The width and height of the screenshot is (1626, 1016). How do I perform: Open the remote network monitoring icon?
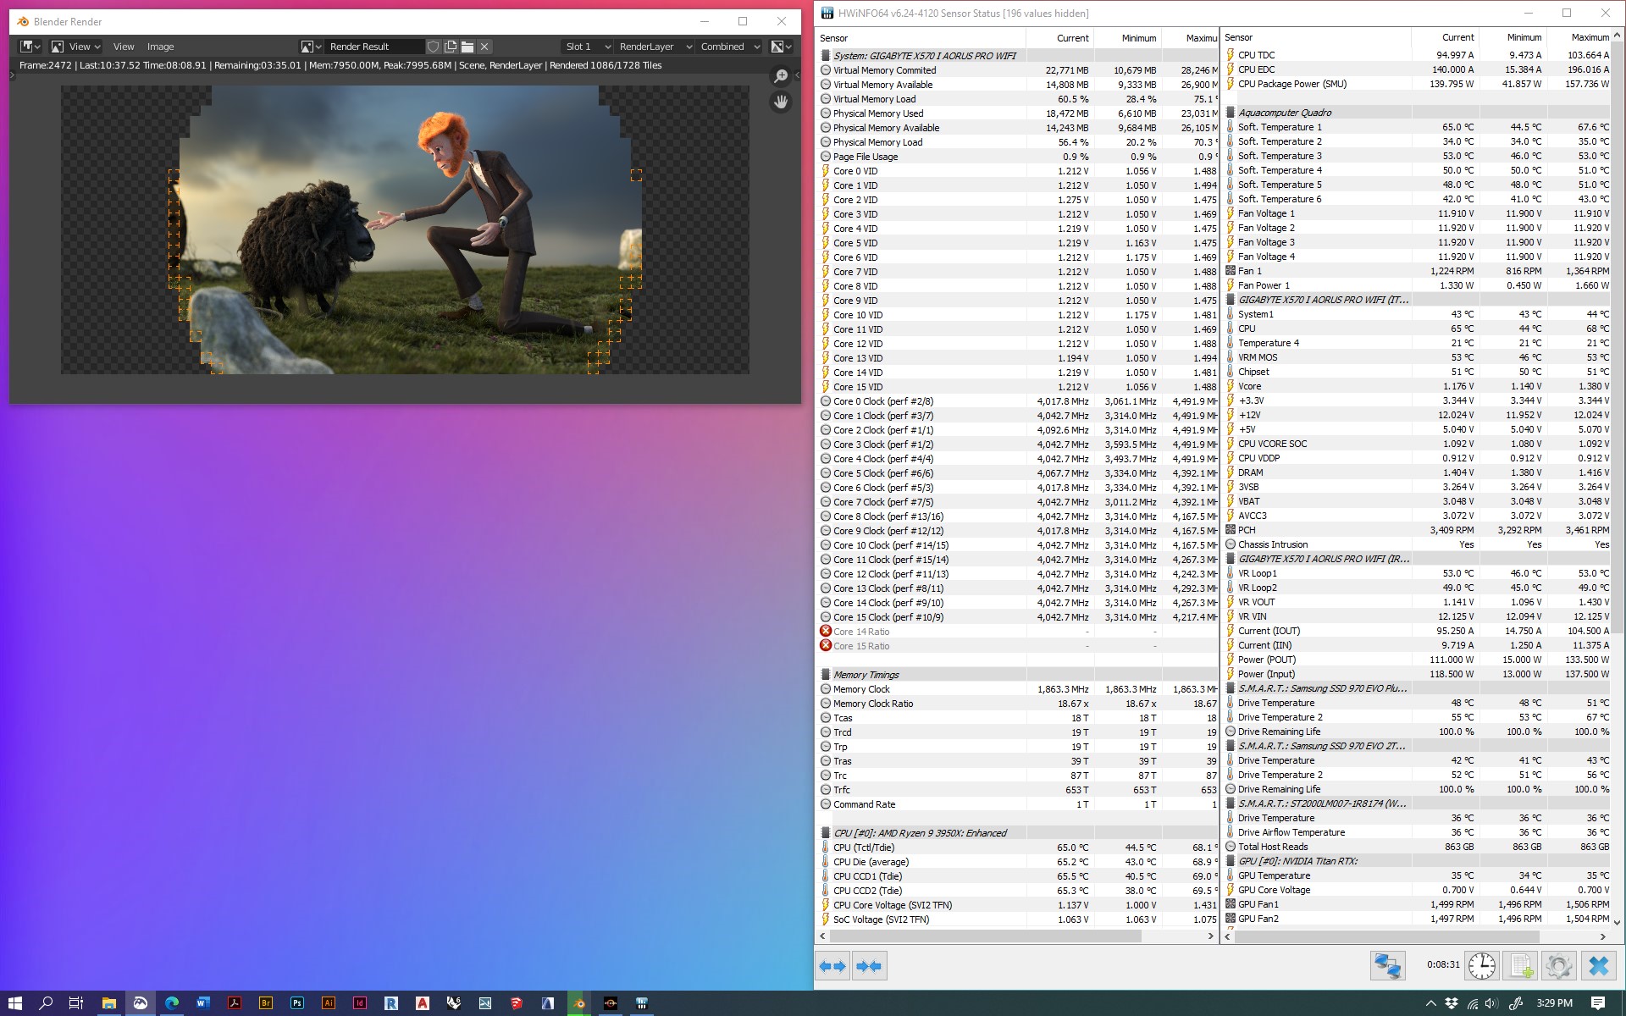[1387, 966]
